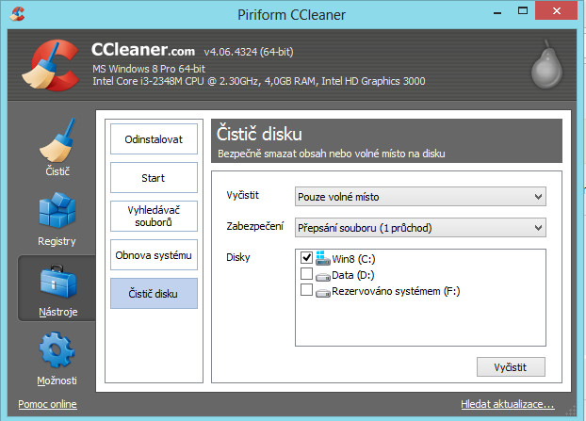
Task: Select the Vyhledávač souborů tab
Action: click(x=154, y=217)
